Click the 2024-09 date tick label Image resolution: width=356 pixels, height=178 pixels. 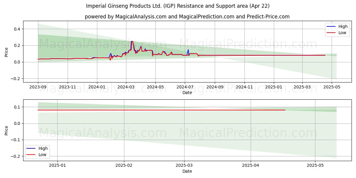click(215, 87)
